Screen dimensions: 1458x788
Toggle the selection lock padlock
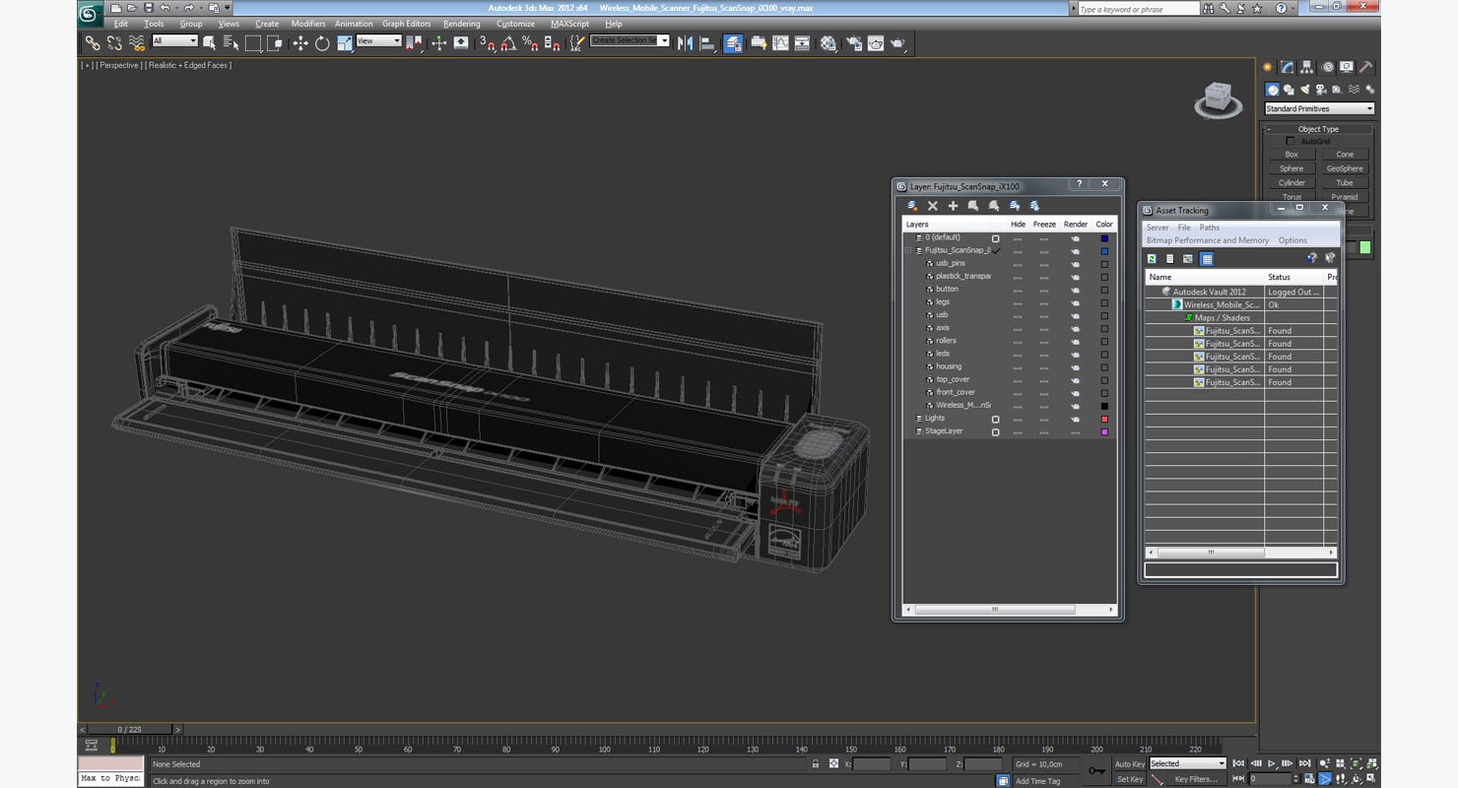816,764
